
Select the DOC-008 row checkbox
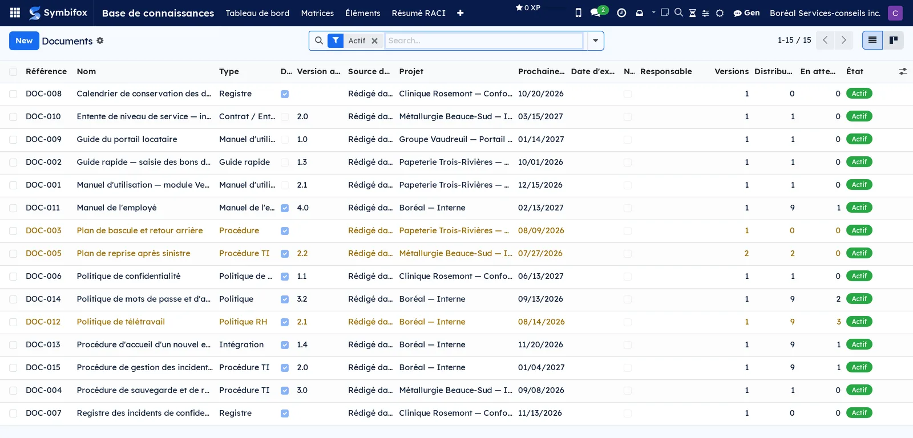[x=13, y=94]
